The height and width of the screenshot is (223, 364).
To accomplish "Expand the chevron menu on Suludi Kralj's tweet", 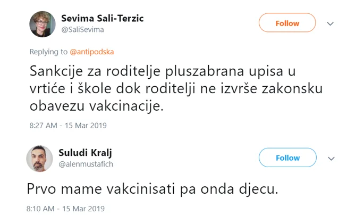I will click(x=331, y=159).
